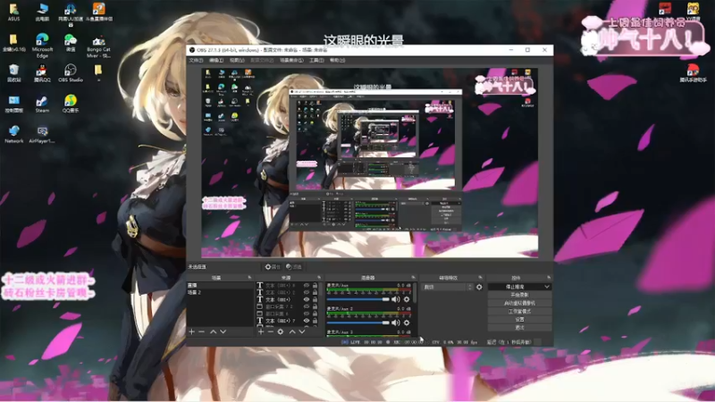This screenshot has width=715, height=402.
Task: Toggle visibility eye of 窗口采集 6 source
Action: coord(307,314)
